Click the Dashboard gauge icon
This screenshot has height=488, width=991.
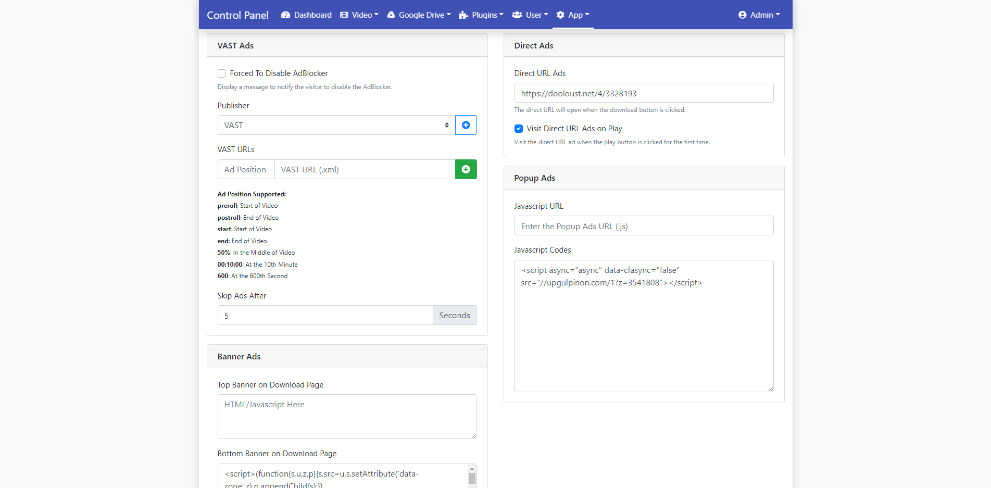(x=285, y=15)
